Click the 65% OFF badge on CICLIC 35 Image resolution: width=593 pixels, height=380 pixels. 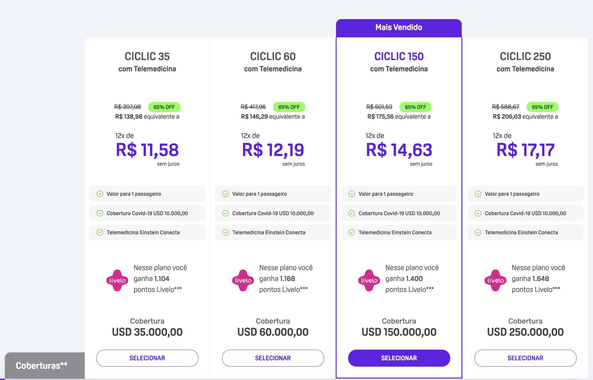pyautogui.click(x=164, y=107)
